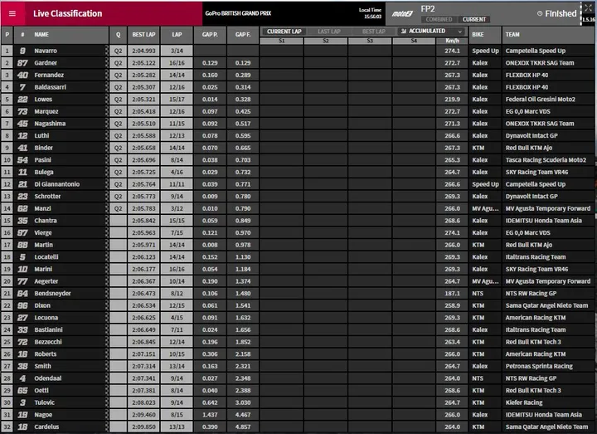
Task: Click position 17 cell for Martin
Action: tap(7, 245)
